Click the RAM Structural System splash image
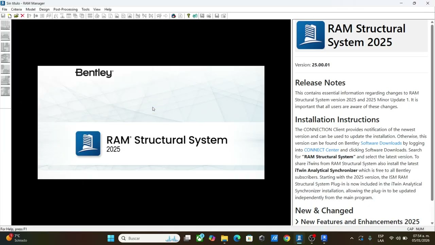 point(151,122)
